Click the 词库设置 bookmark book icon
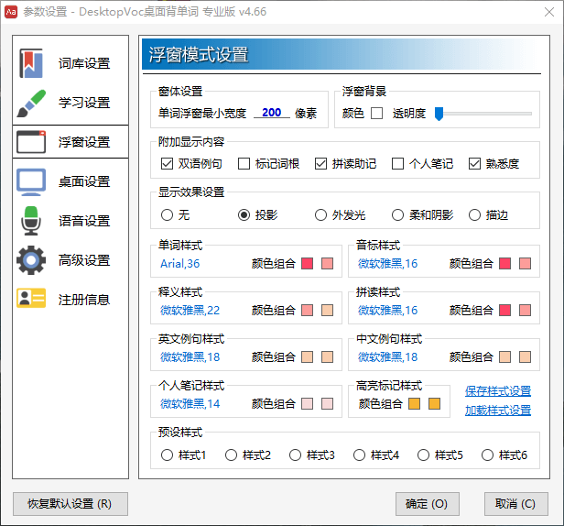Image resolution: width=564 pixels, height=526 pixels. 31,63
